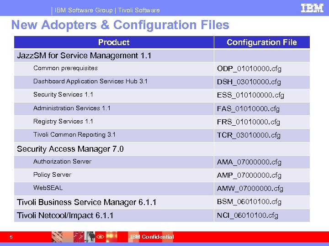The width and height of the screenshot is (329, 246).
Task: Click Dashboard Application Services Hub 3.1
Action: (x=90, y=81)
